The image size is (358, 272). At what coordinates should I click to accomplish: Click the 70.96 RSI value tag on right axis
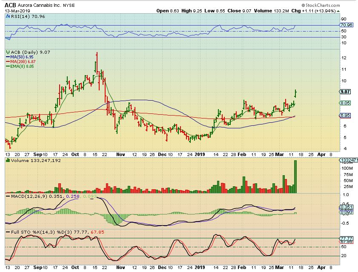[347, 25]
